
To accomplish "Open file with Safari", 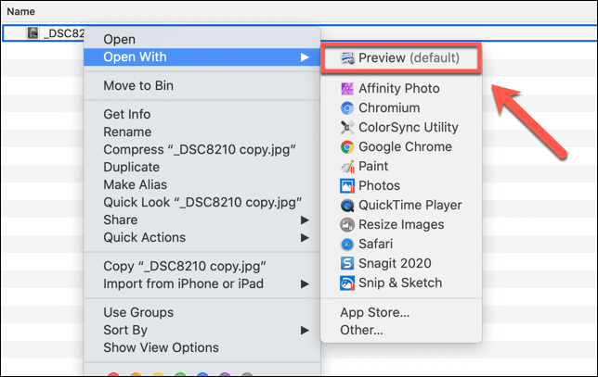I will tap(401, 245).
